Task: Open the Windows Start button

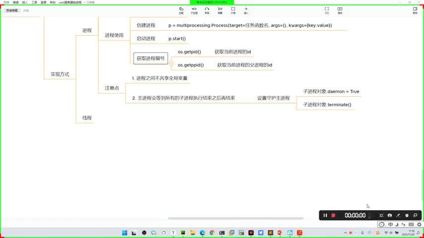Action: click(x=125, y=233)
